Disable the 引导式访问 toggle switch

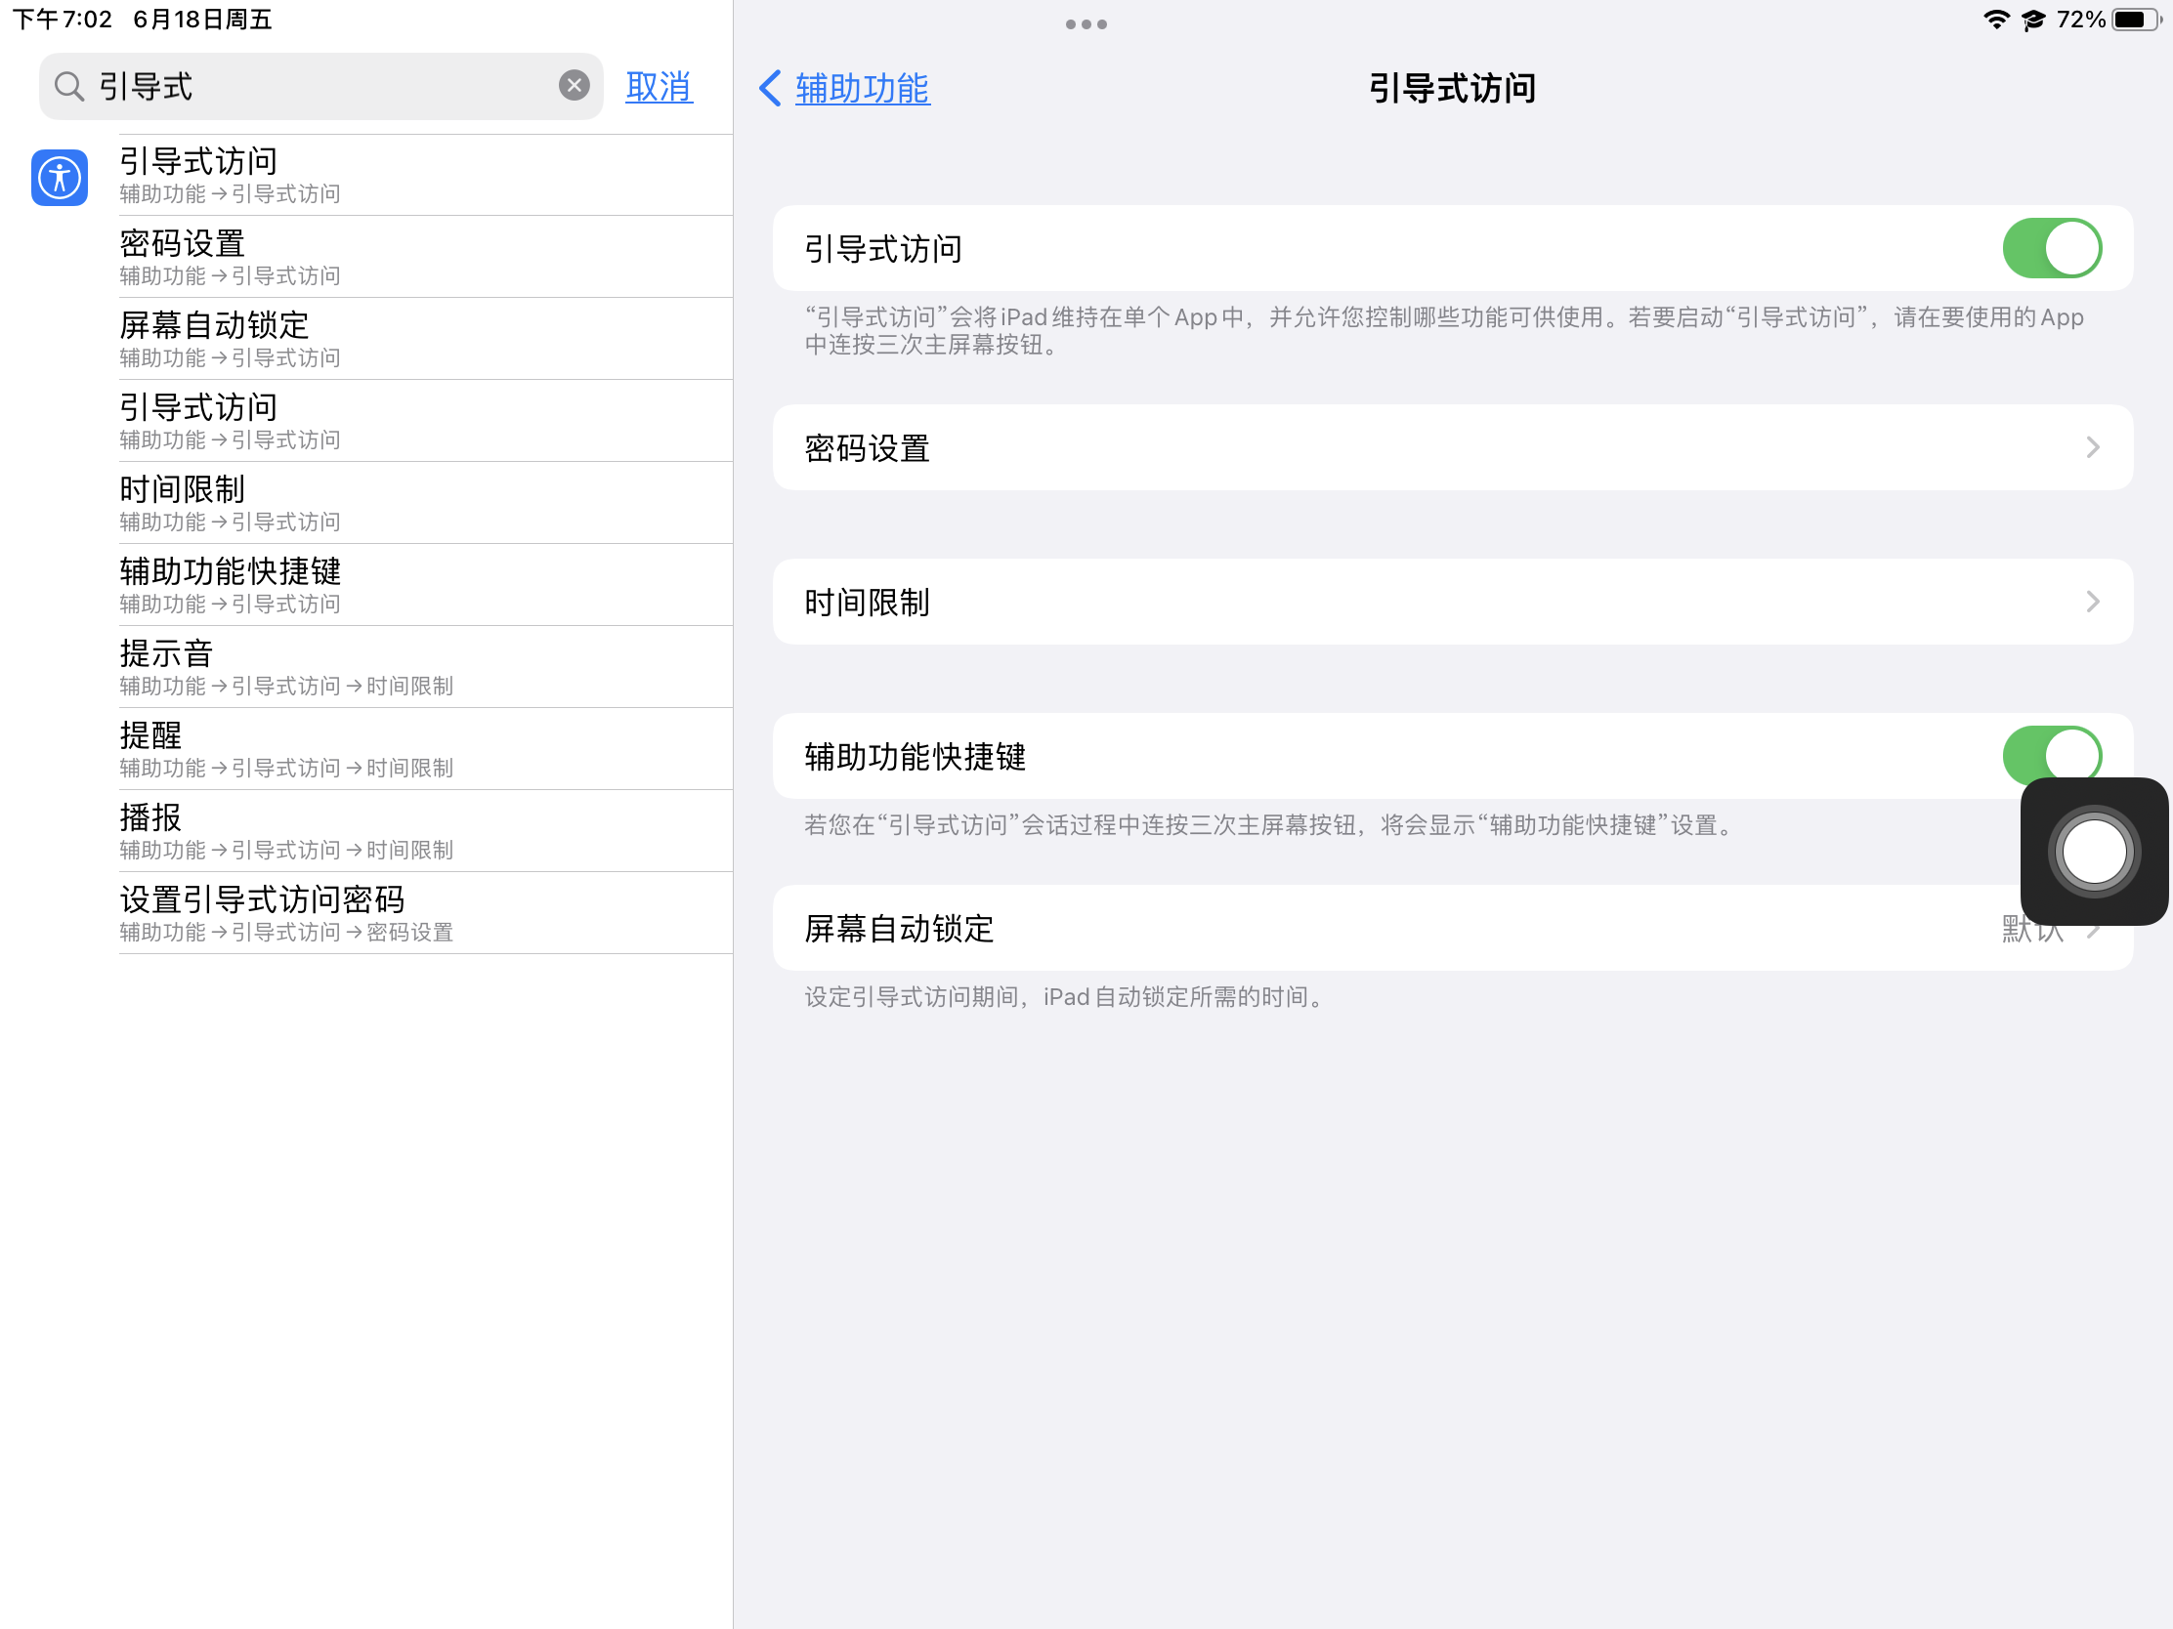coord(2051,248)
